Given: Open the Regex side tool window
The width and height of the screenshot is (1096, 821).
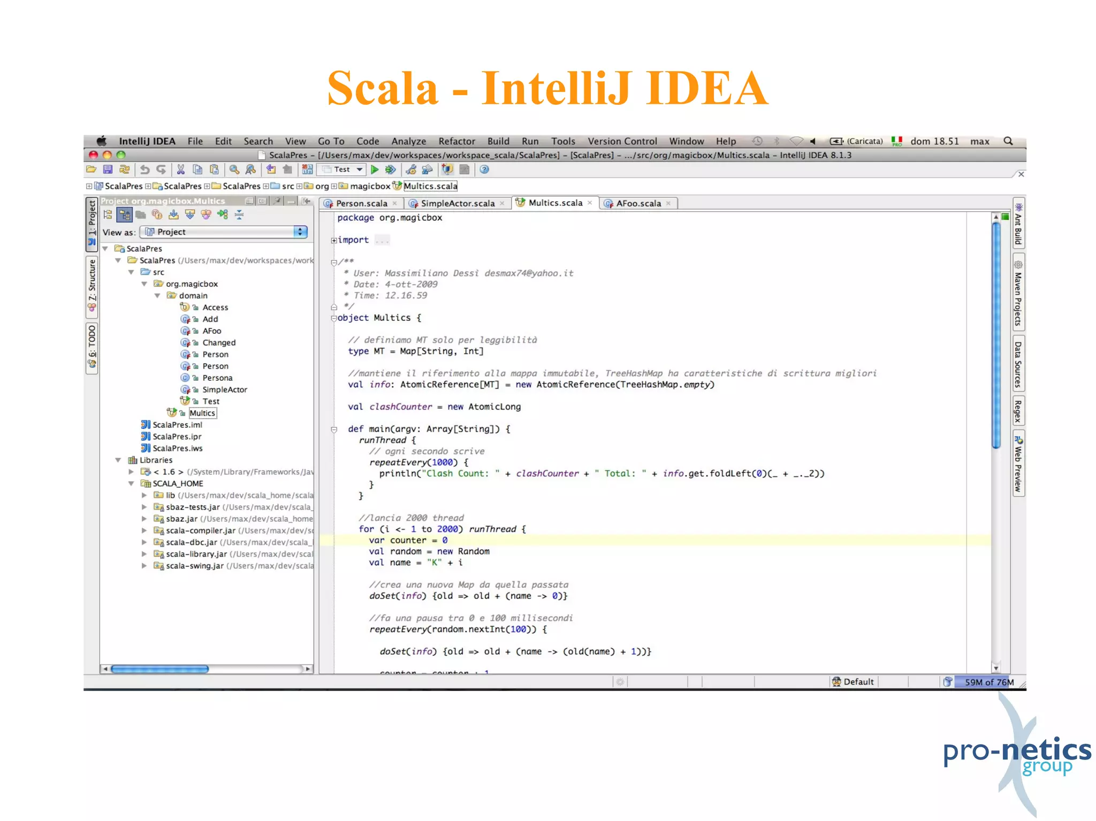Looking at the screenshot, I should (x=1018, y=410).
